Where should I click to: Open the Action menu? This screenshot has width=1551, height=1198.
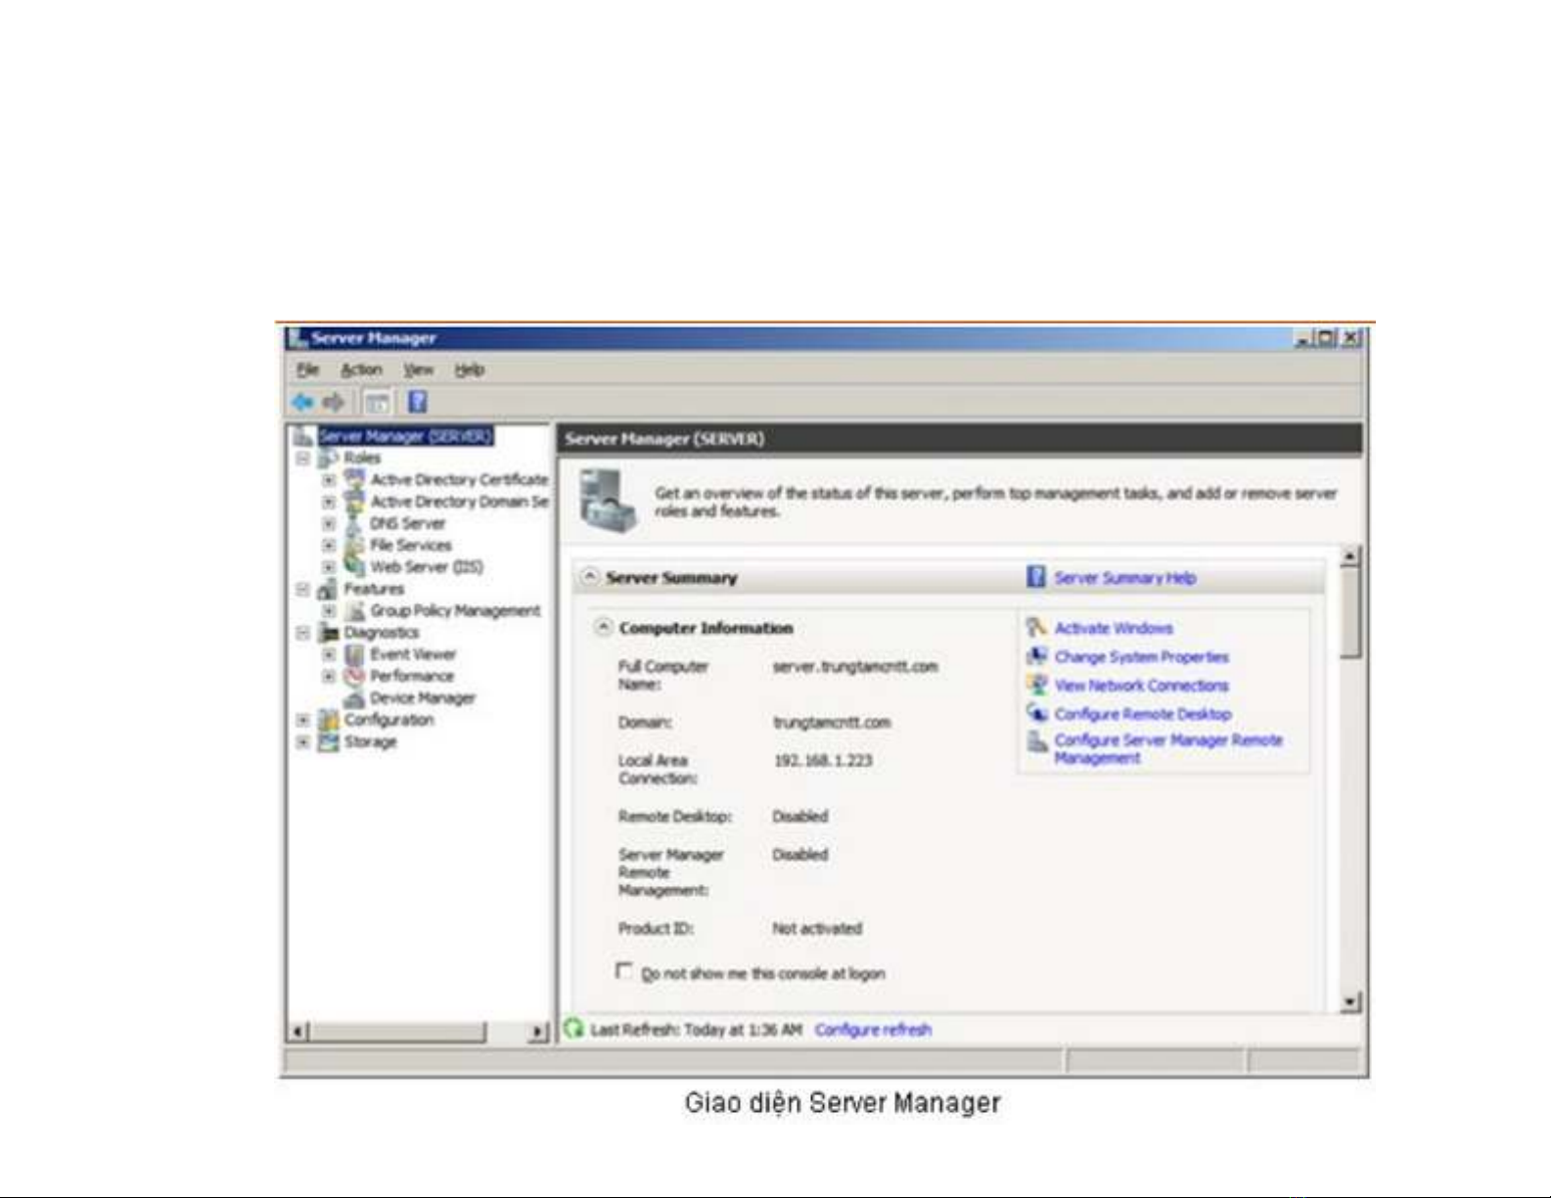pyautogui.click(x=361, y=370)
